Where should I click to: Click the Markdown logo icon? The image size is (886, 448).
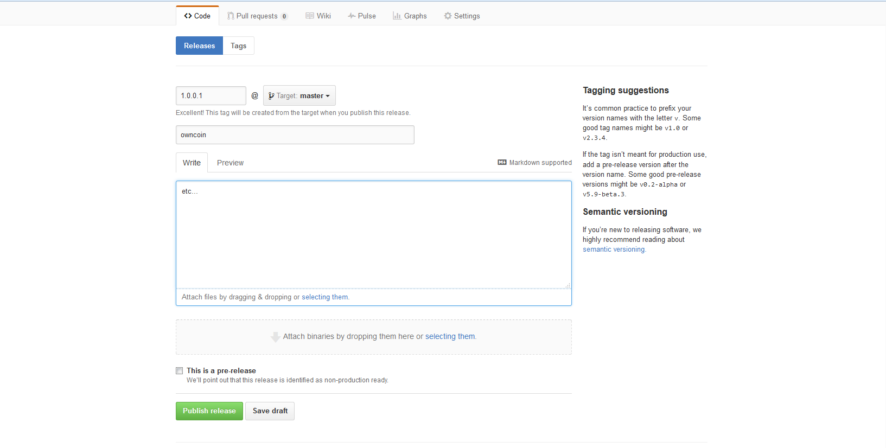point(502,162)
